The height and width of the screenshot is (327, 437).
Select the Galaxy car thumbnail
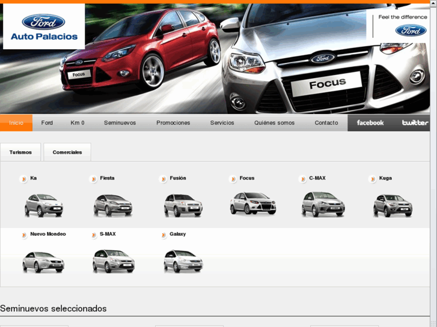[x=183, y=261]
